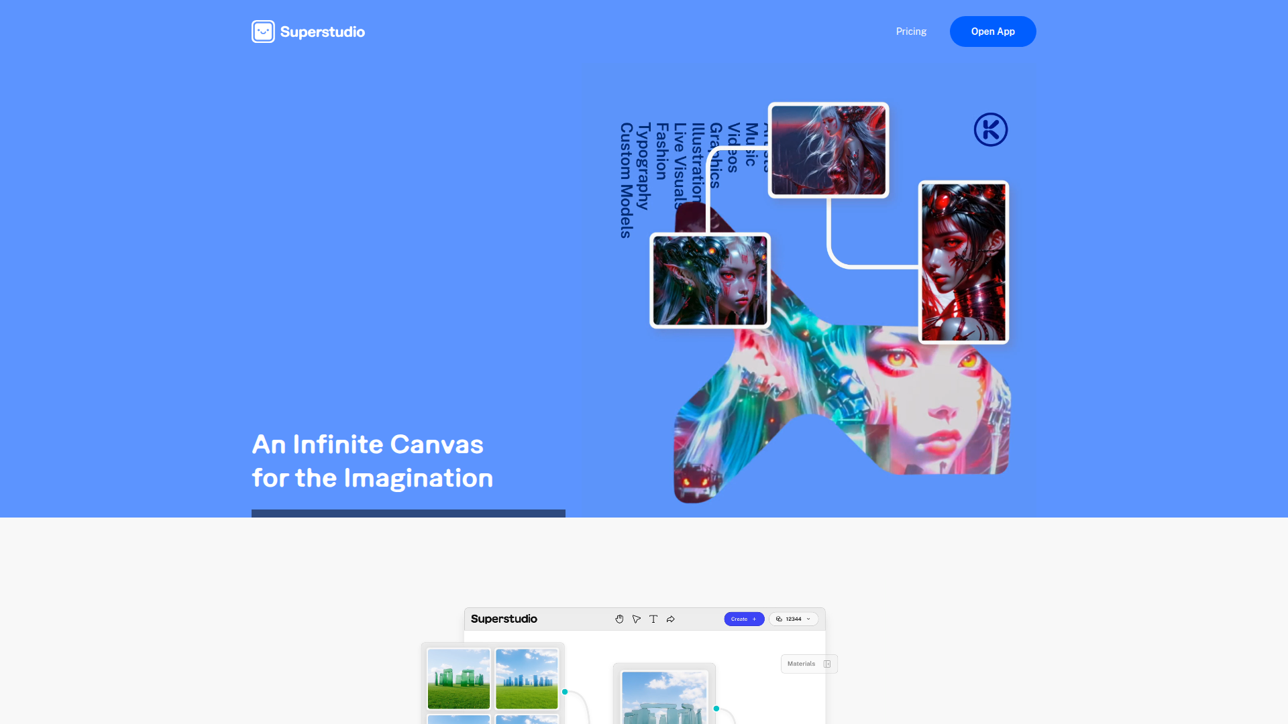Click the Materials panel label
Viewport: 1288px width, 724px height.
(801, 664)
